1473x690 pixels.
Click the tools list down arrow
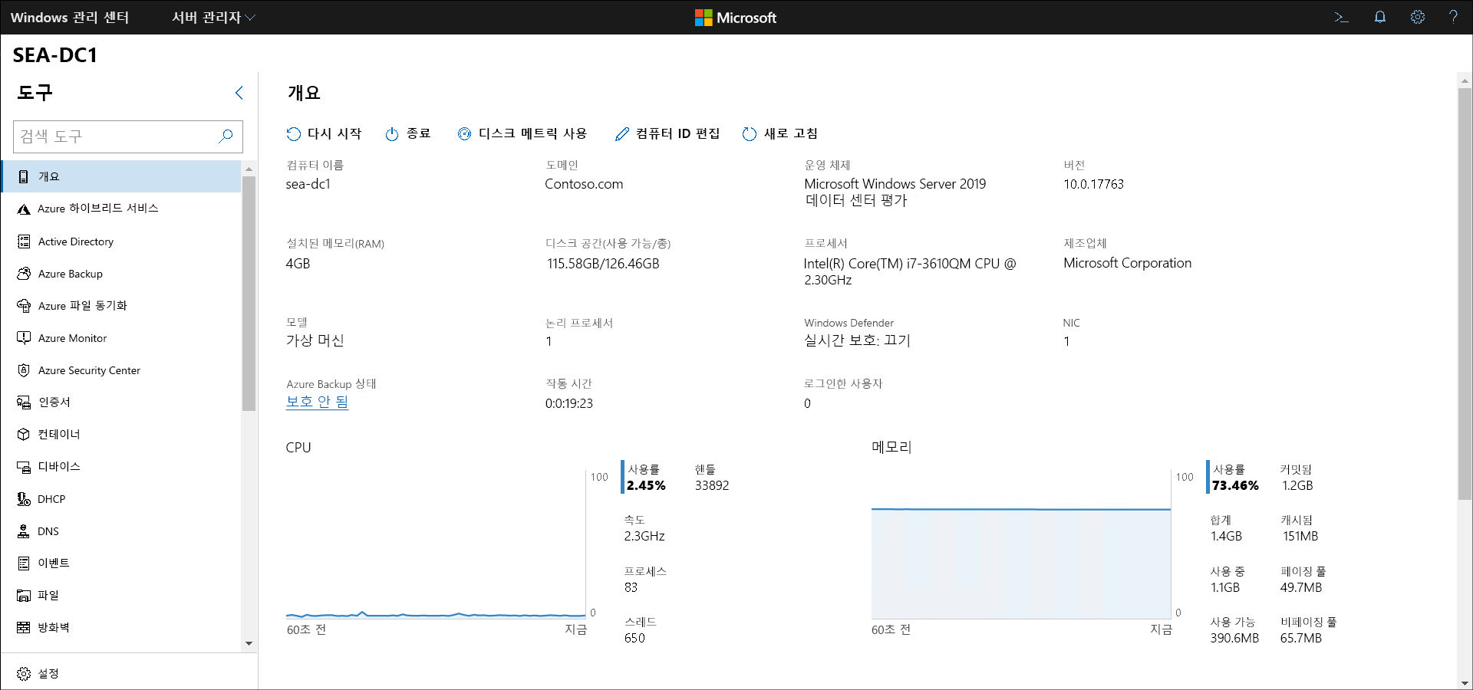(249, 644)
